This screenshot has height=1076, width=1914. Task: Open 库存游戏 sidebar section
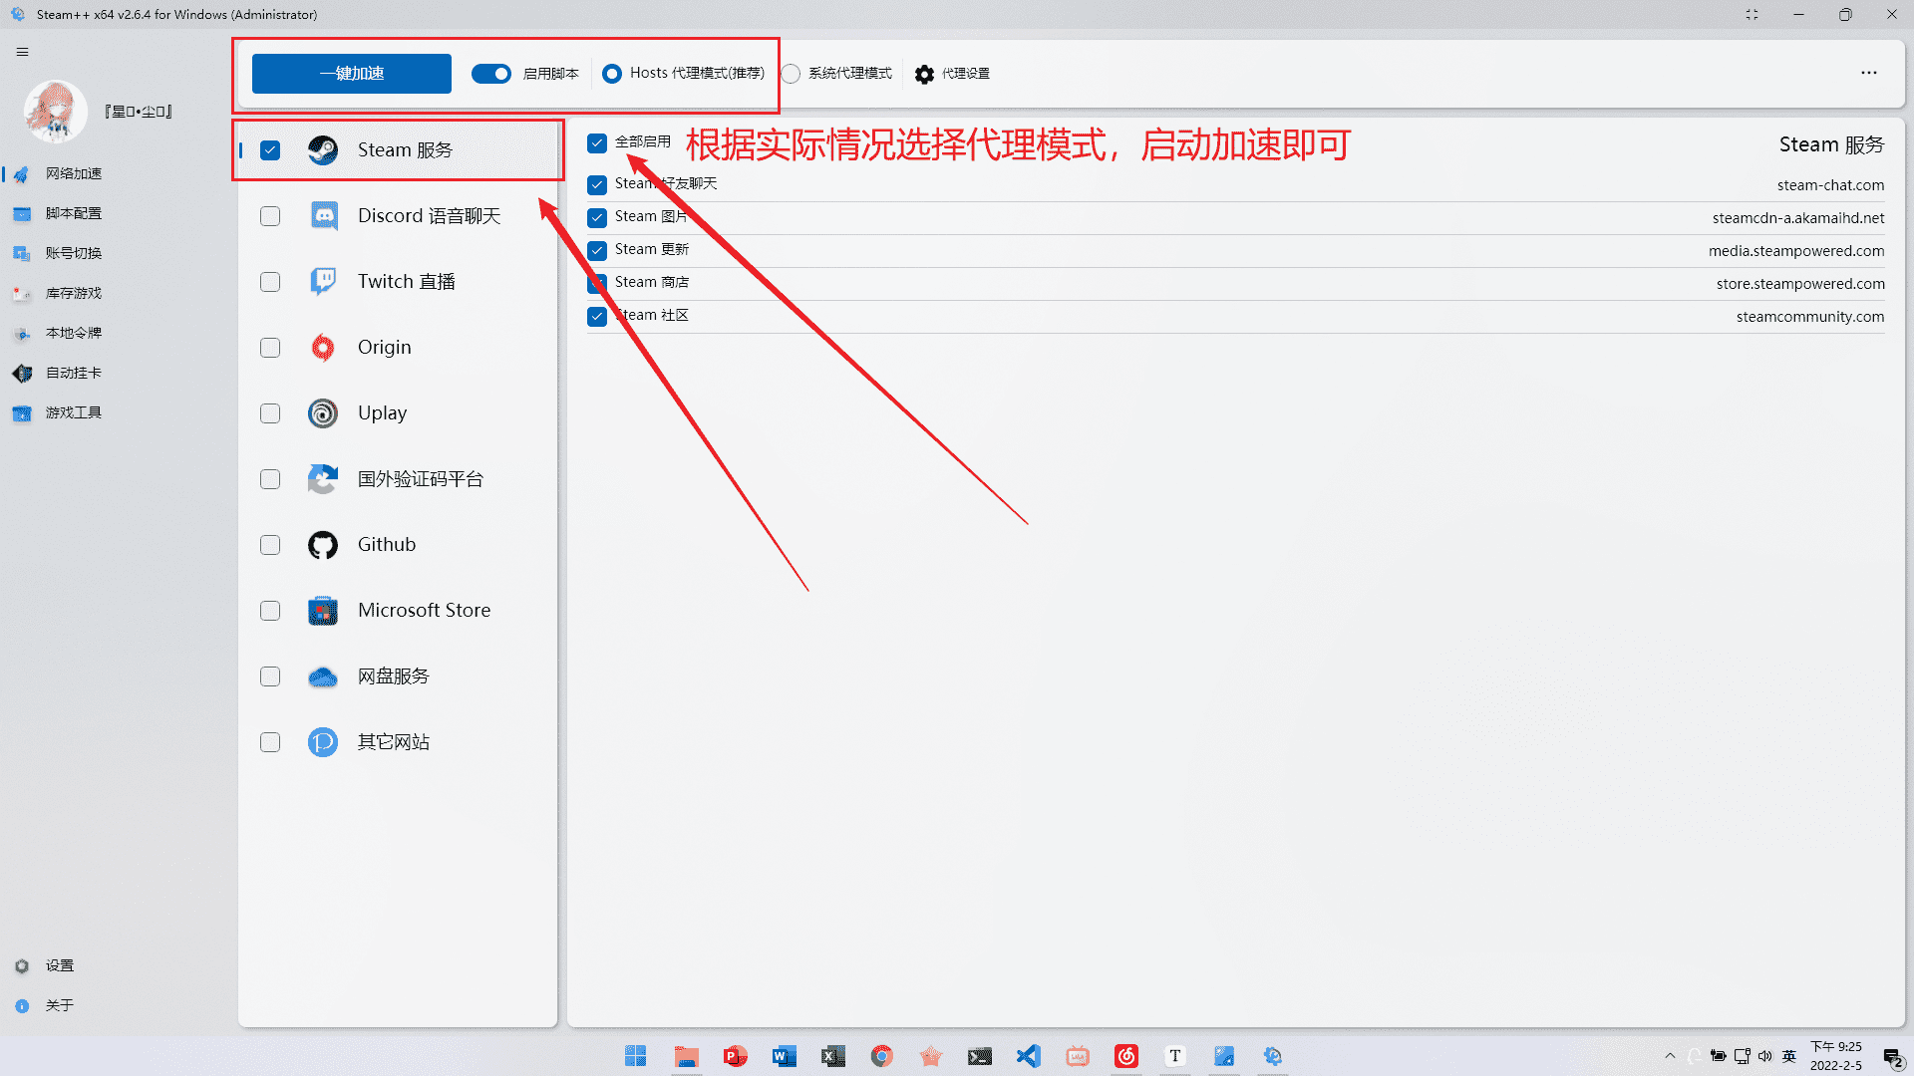[74, 293]
